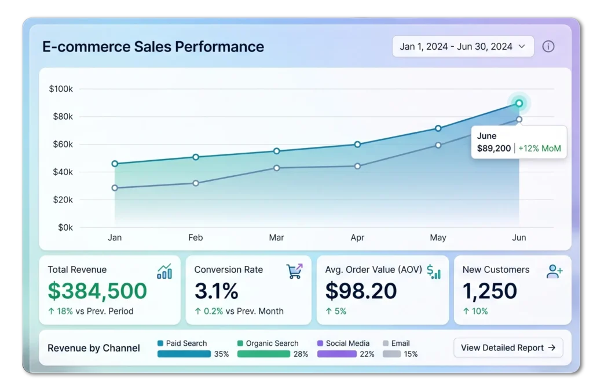This screenshot has width=593, height=392.
Task: Click the Organic Search legend label
Action: (272, 343)
